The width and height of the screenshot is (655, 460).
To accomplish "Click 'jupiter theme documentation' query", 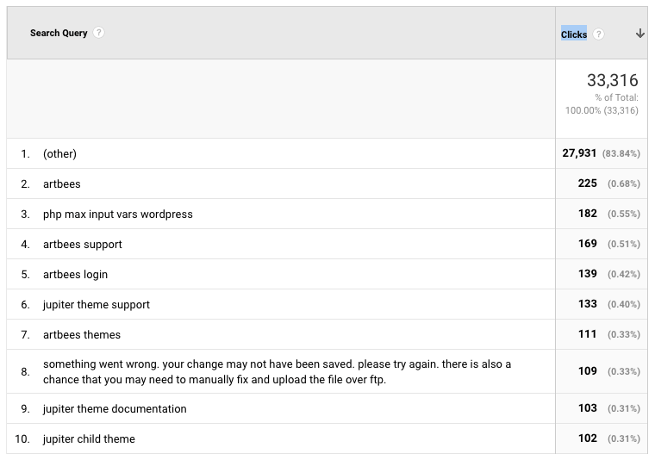I will pyautogui.click(x=115, y=408).
